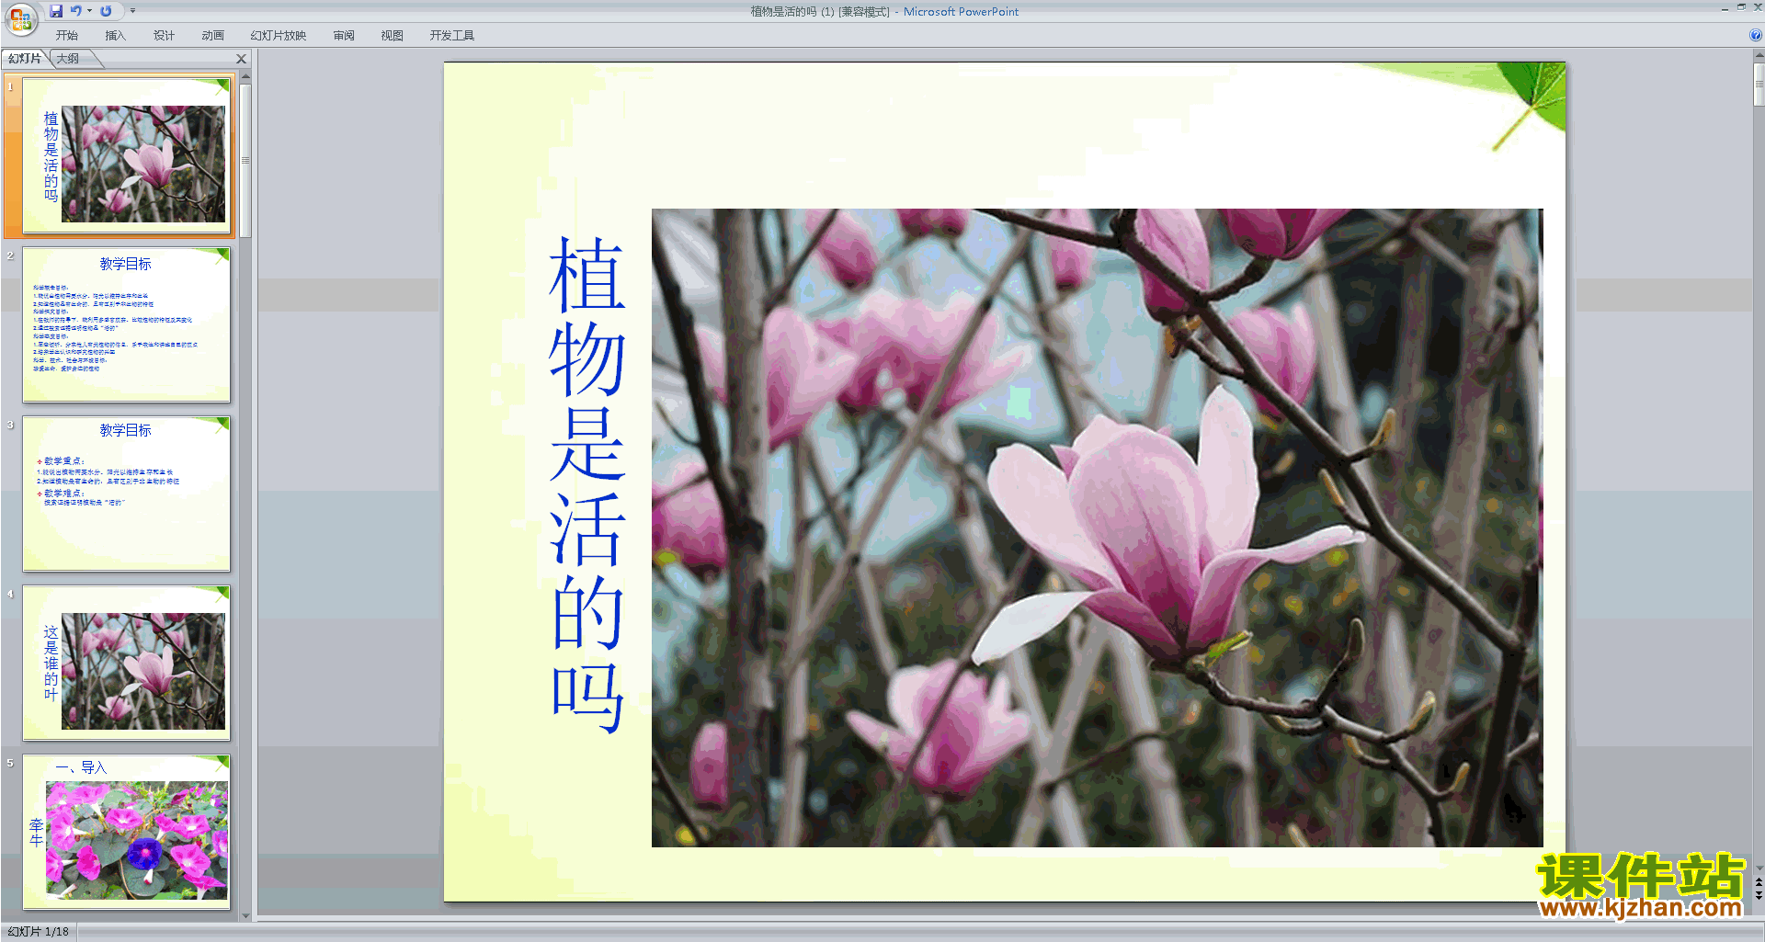The height and width of the screenshot is (942, 1765).
Task: Open the 幻灯片放映 ribbon tab
Action: click(278, 36)
